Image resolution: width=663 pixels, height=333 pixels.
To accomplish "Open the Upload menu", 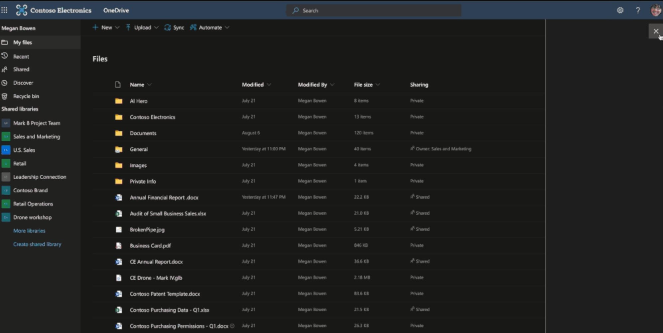I will (142, 28).
